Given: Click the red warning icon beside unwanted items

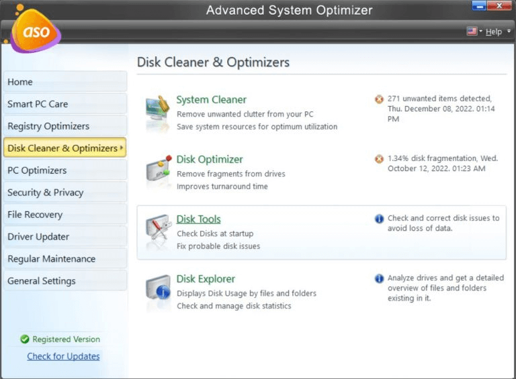Looking at the screenshot, I should (379, 99).
